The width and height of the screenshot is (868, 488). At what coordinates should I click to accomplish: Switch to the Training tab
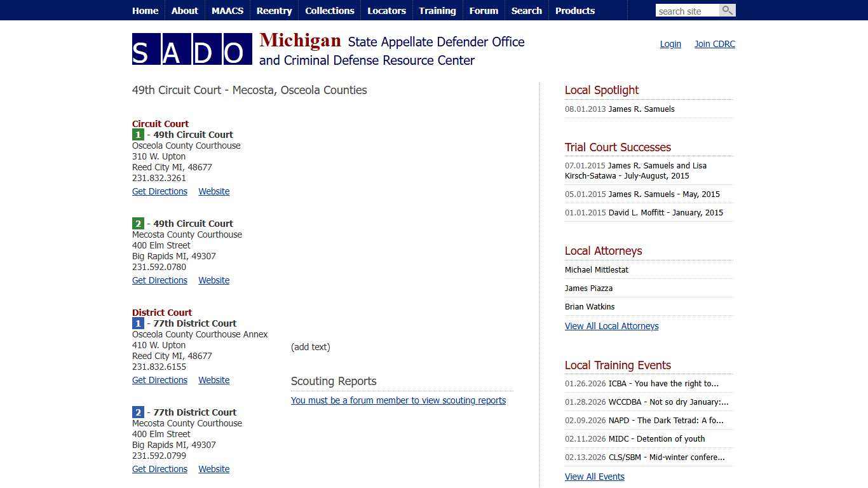[437, 10]
